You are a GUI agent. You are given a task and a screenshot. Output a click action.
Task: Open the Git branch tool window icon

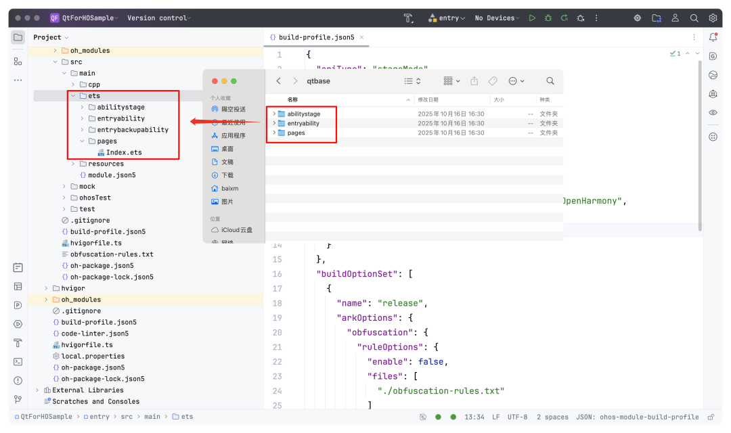(x=18, y=399)
